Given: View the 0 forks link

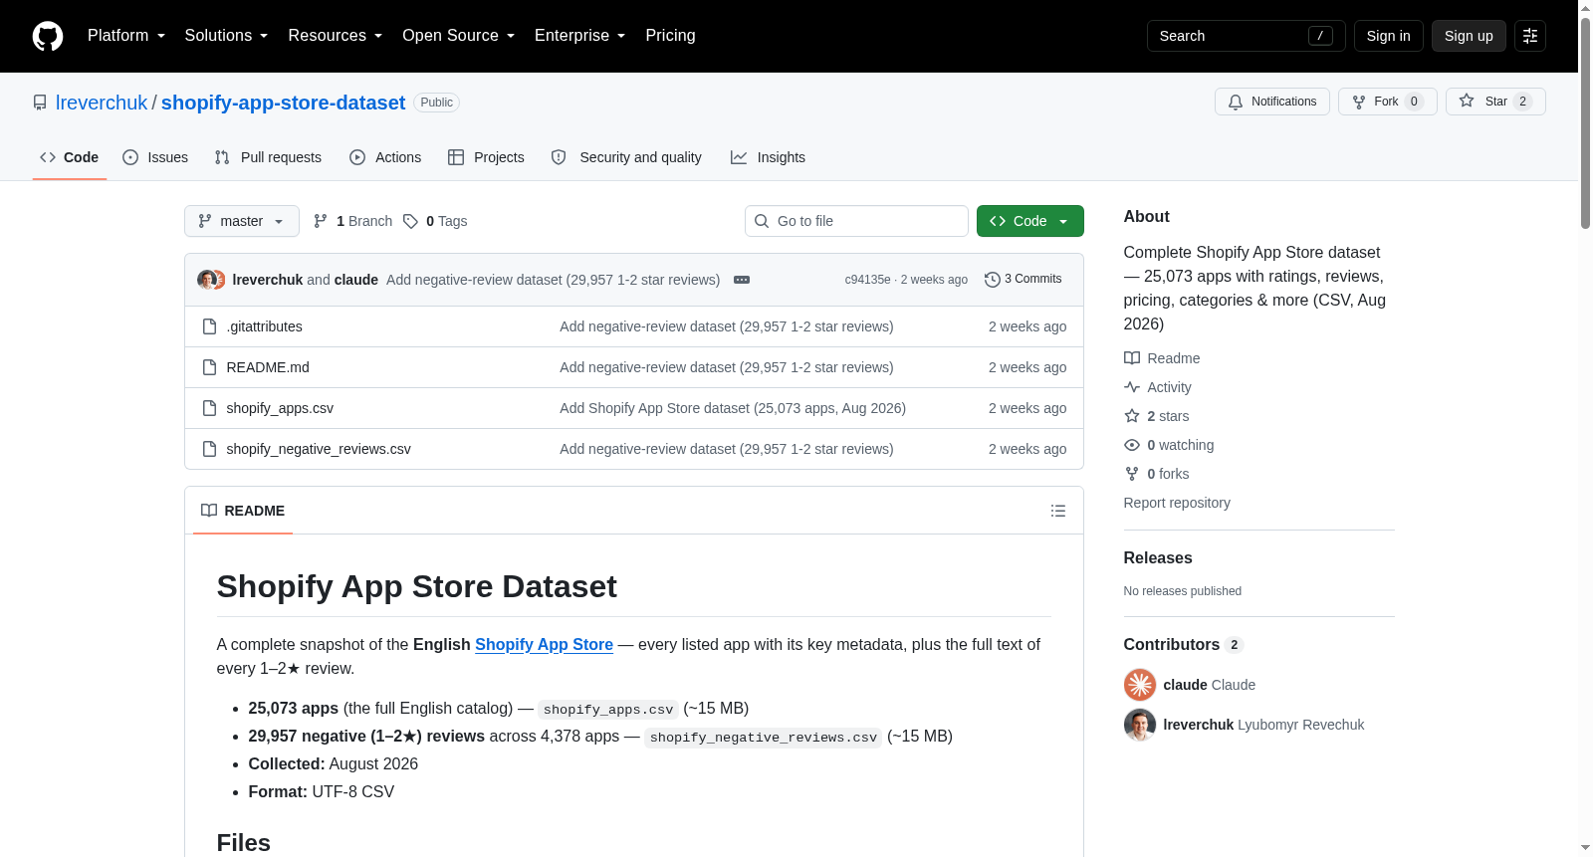Looking at the screenshot, I should coord(1157,474).
